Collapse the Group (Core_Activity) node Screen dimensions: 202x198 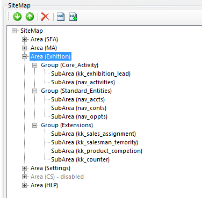(34, 65)
